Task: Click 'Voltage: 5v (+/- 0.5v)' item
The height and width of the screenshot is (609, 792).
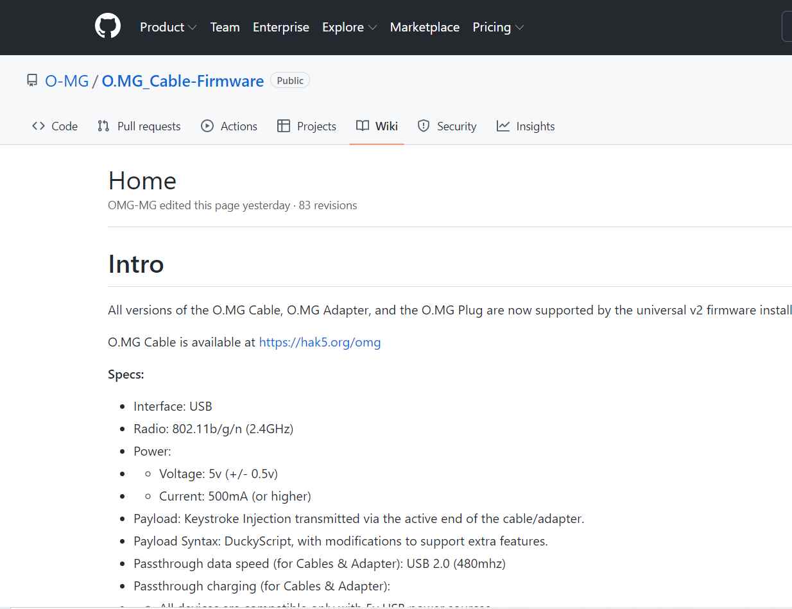Action: pos(218,474)
